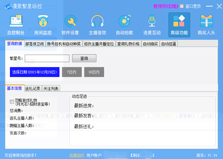This screenshot has height=159, width=223.
Task: Select the 关注列表 sub-tab
Action: (x=51, y=89)
